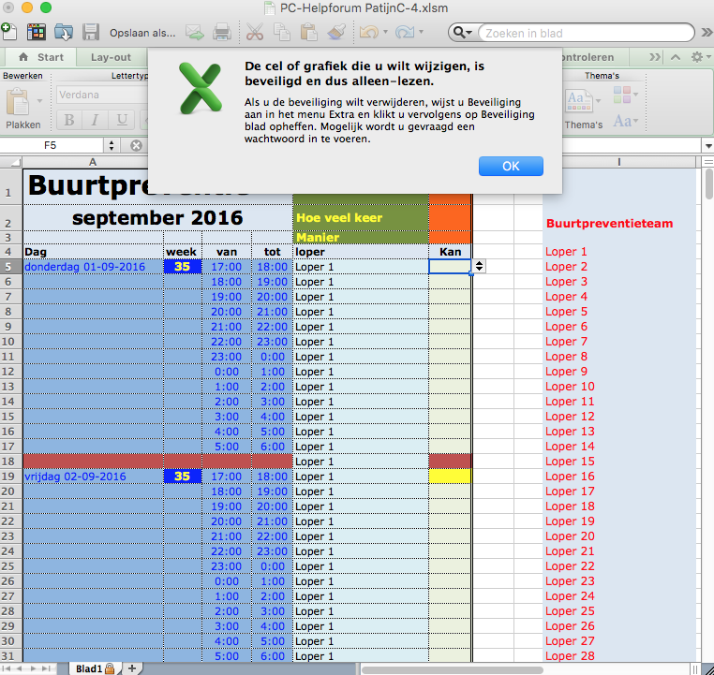
Task: Collapse the ribbon with the caret
Action: coord(676,57)
